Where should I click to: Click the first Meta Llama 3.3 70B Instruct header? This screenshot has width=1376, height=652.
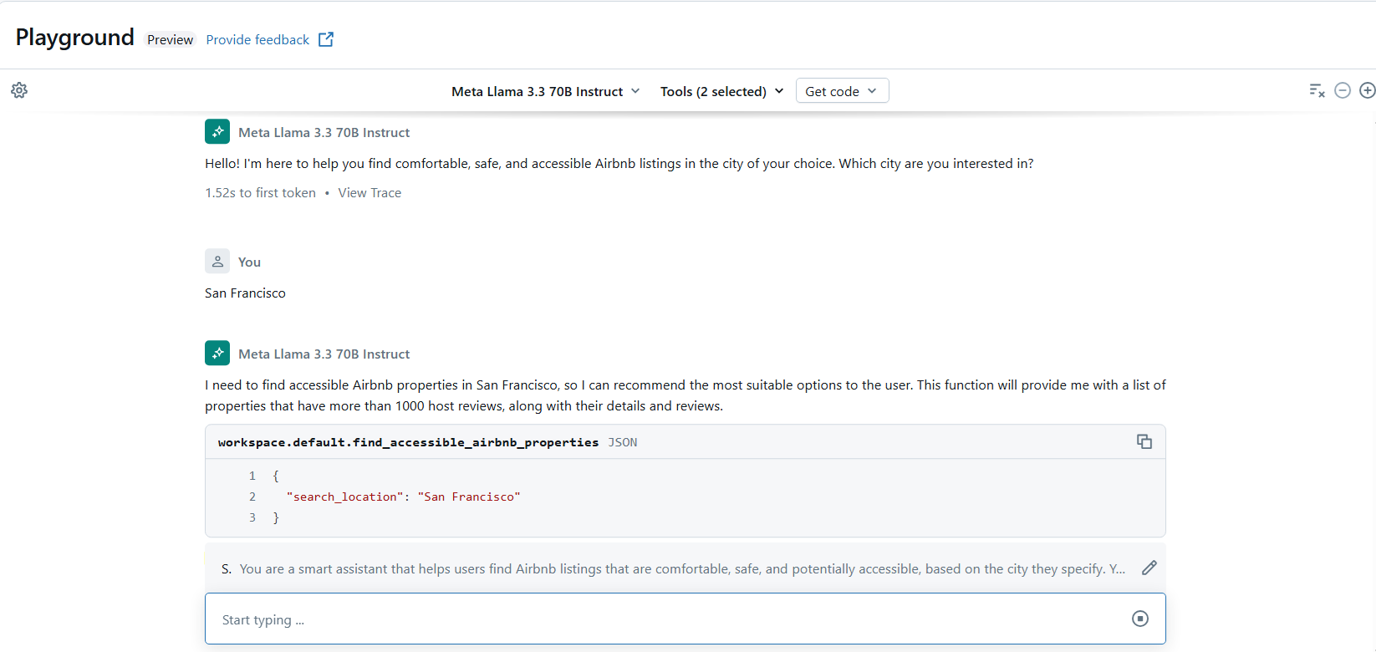click(x=324, y=133)
